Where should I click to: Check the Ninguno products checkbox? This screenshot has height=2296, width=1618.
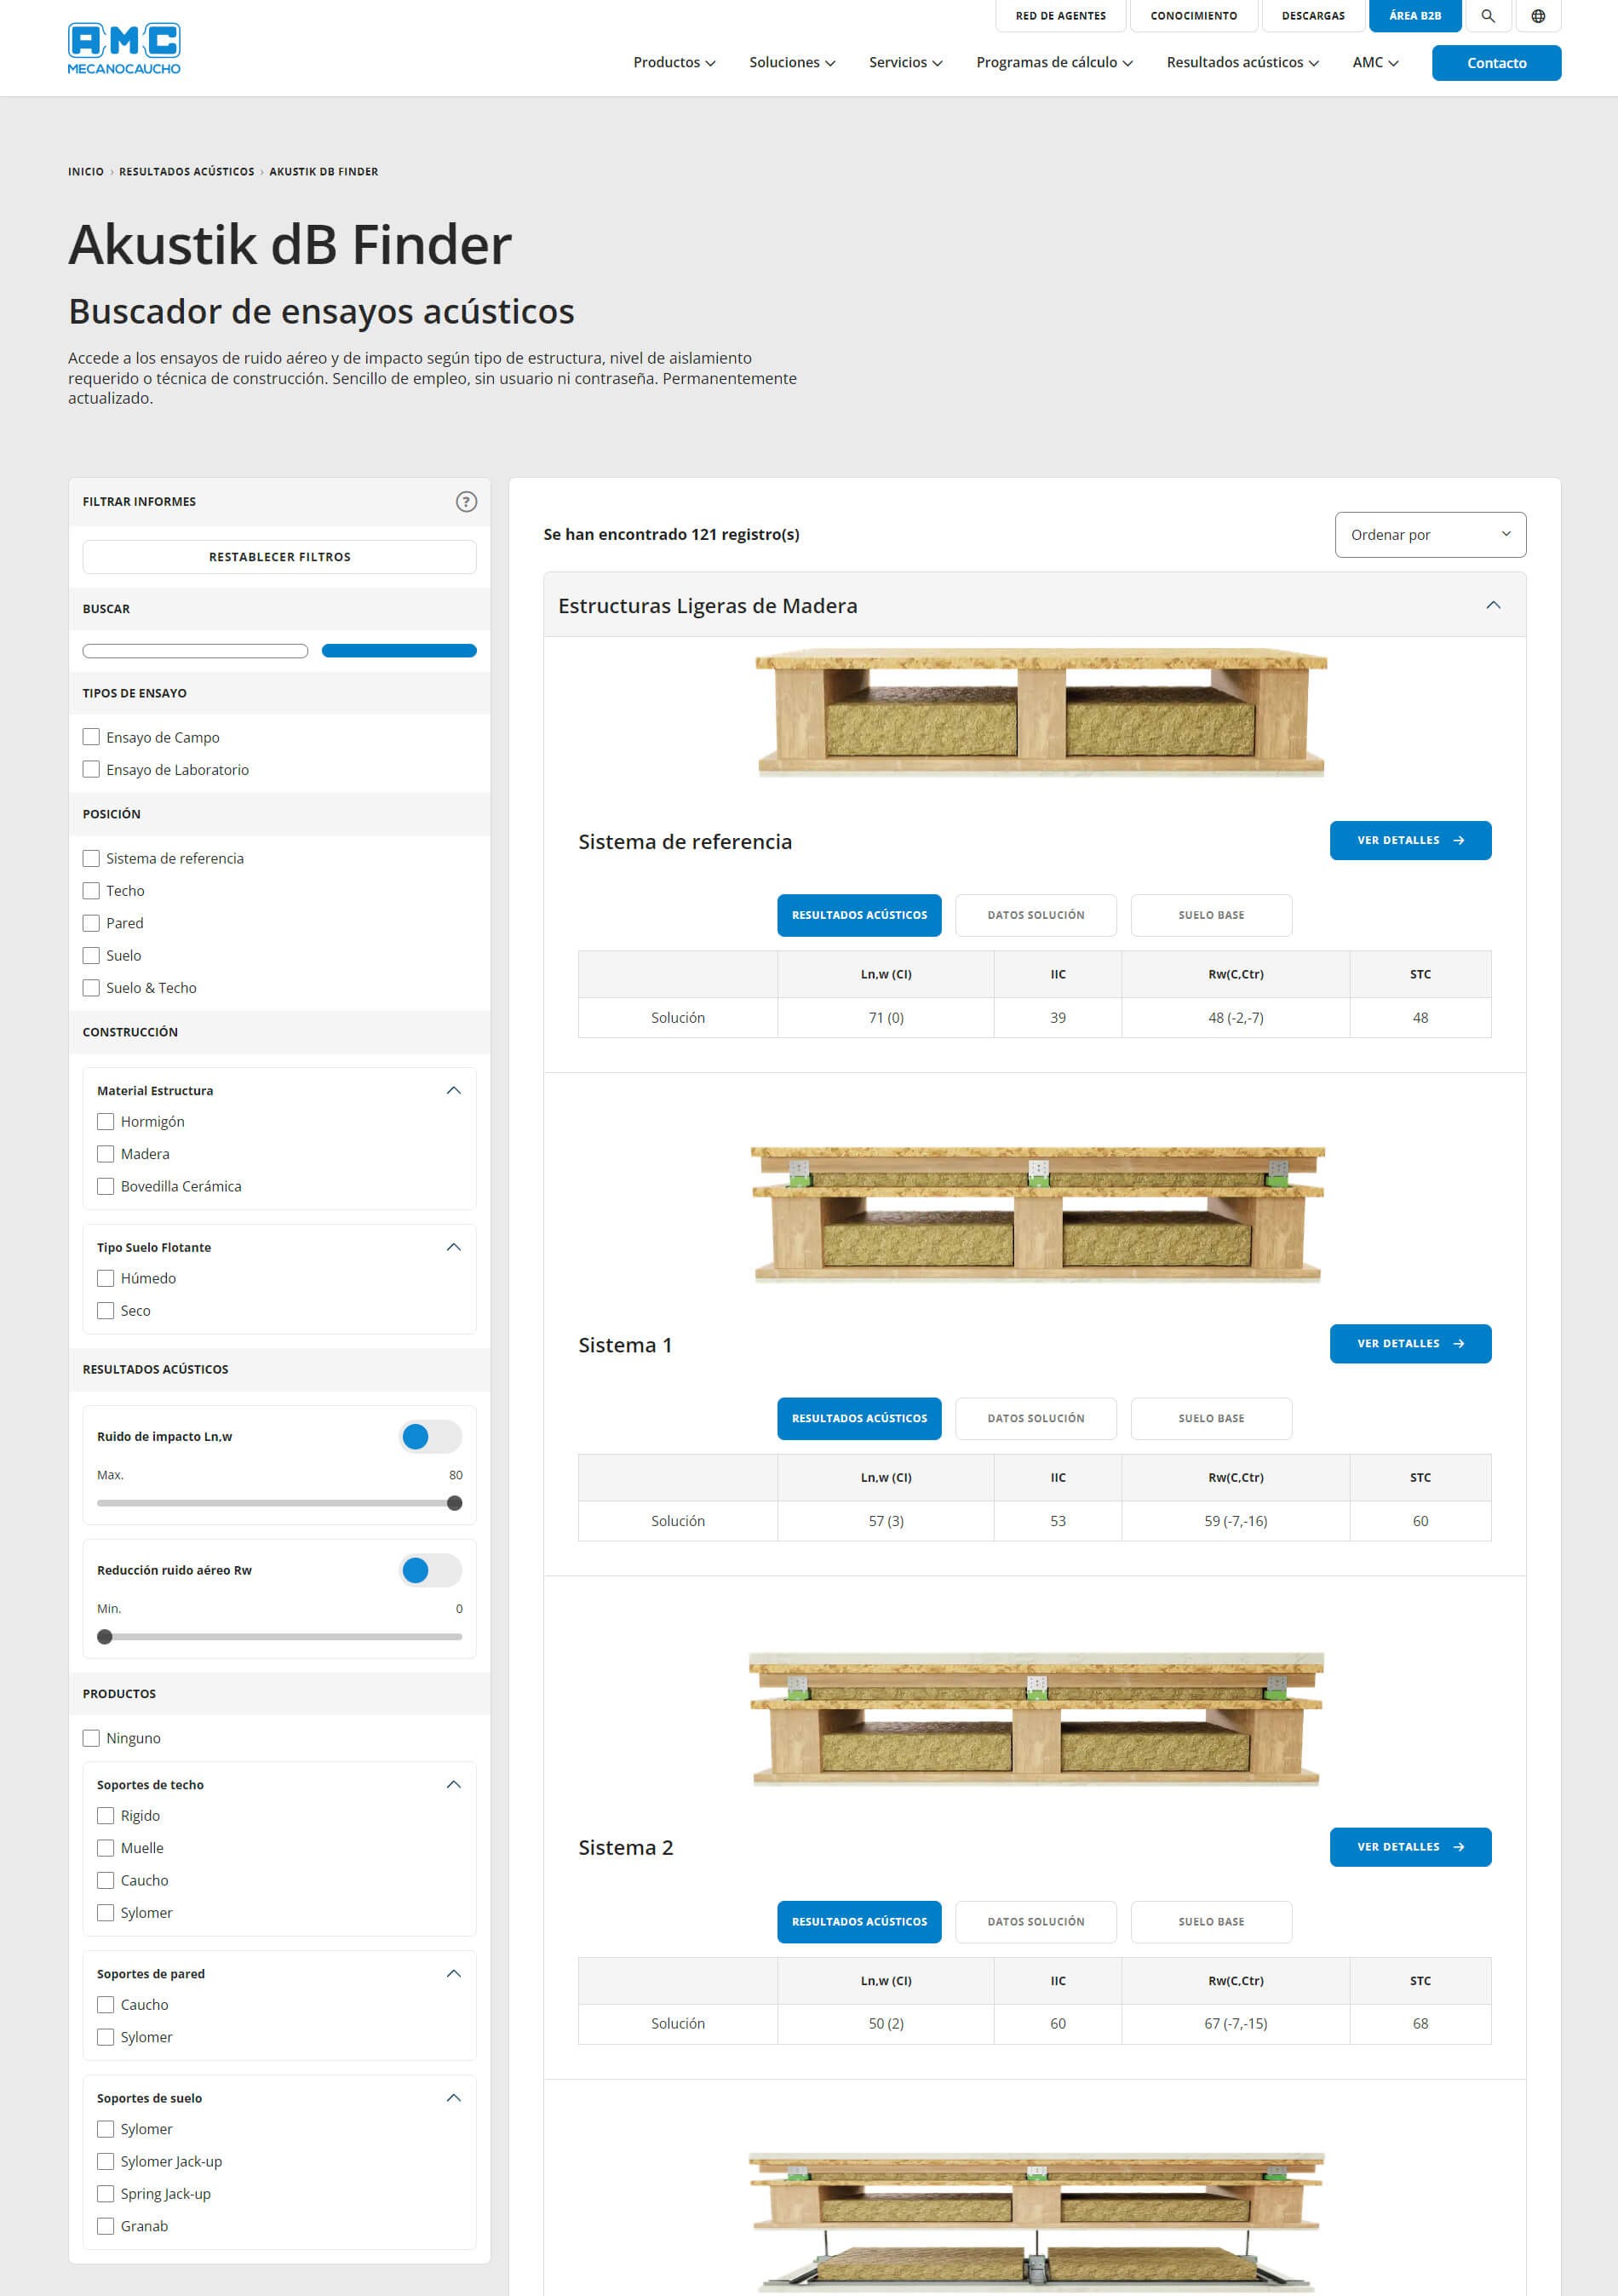(91, 1738)
